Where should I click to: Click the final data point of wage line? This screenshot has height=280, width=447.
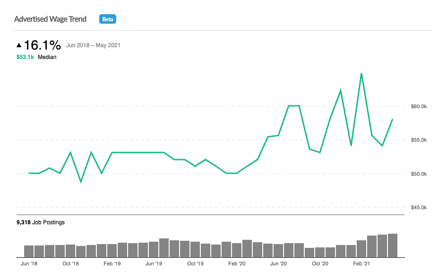393,119
